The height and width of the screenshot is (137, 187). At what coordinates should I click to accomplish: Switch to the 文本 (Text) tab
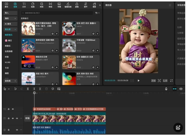[24, 5]
